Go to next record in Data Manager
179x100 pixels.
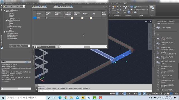click(56, 47)
